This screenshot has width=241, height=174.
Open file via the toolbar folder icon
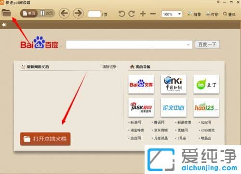[6, 13]
